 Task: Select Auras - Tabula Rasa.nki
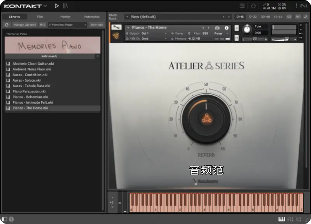tap(52, 86)
